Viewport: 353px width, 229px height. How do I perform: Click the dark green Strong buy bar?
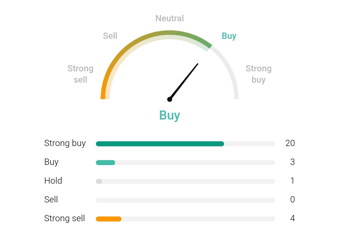point(160,144)
